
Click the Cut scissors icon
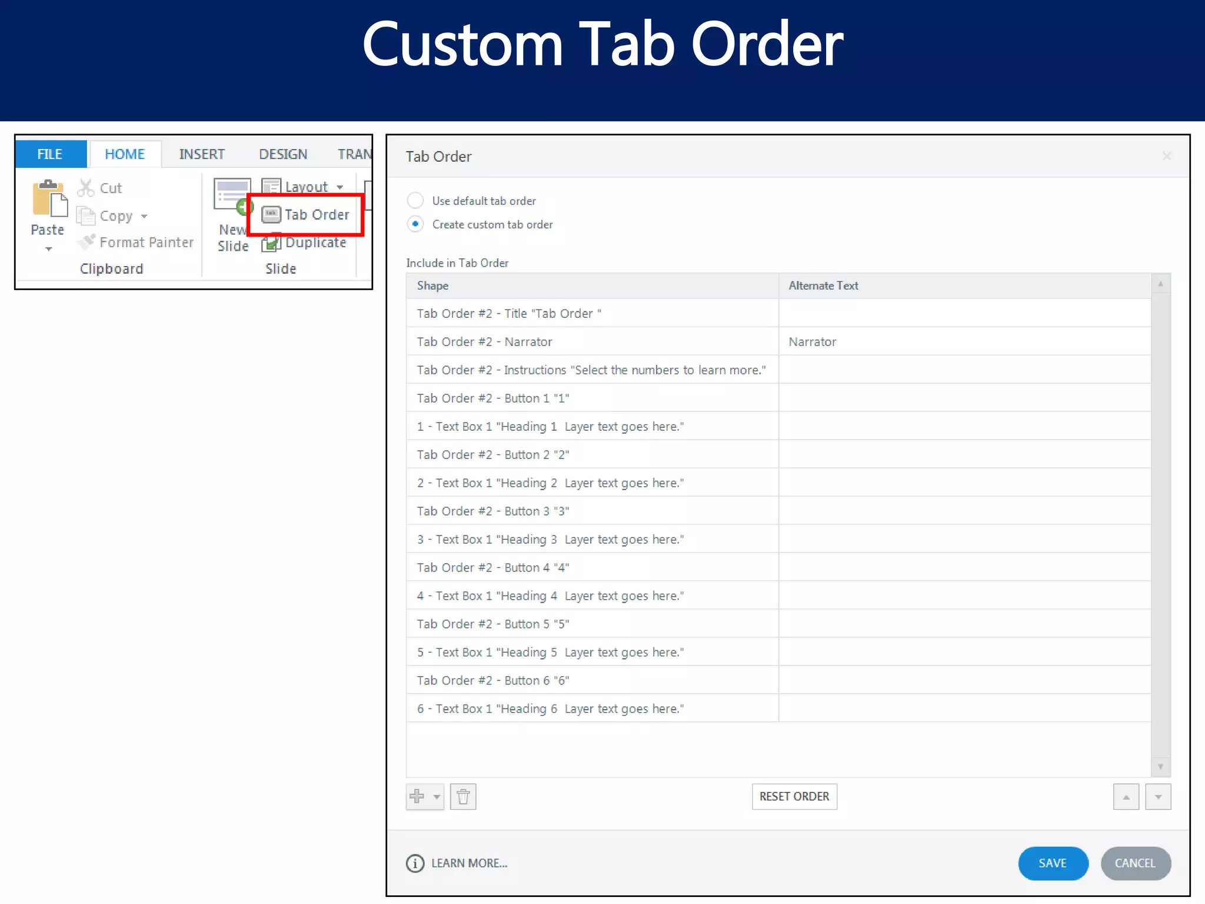[86, 188]
